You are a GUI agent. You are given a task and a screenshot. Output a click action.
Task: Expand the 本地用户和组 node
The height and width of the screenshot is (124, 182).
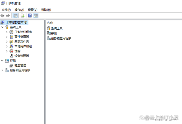[x=7, y=46]
